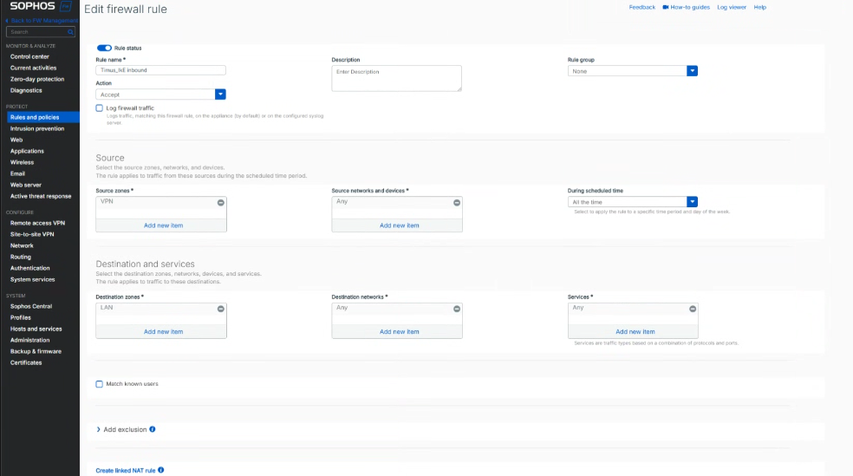Open Remote access VPN

point(37,223)
